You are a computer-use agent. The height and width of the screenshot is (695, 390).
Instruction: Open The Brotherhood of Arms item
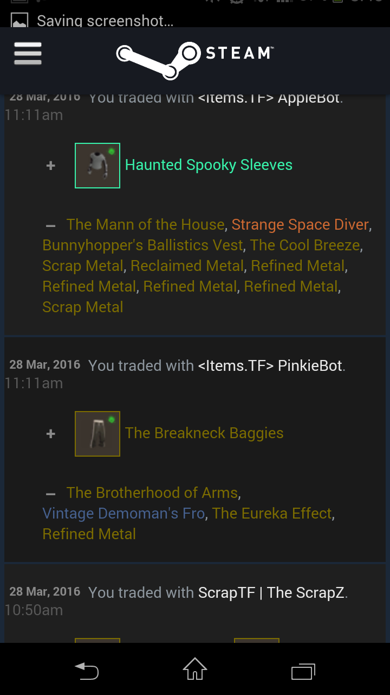point(152,493)
